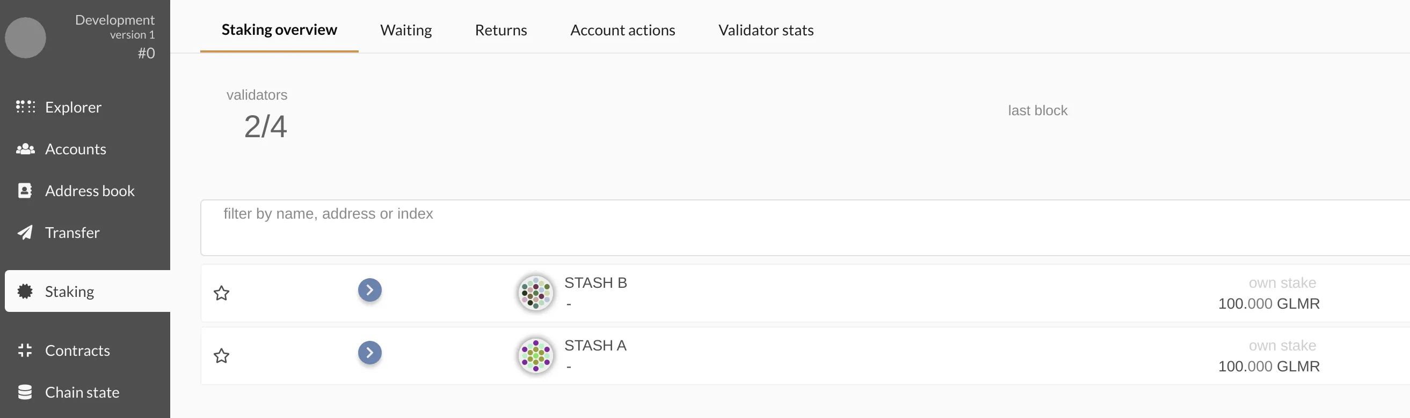
Task: Click the Accounts people icon
Action: [x=25, y=149]
